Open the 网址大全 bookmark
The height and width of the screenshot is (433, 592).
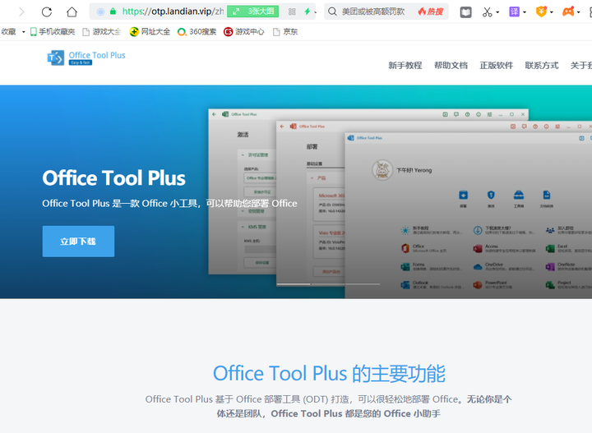pos(150,32)
